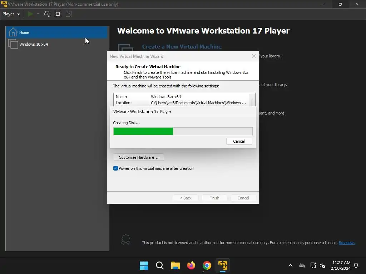Minimize the VMware Player window
366x274 pixels.
tap(323, 4)
